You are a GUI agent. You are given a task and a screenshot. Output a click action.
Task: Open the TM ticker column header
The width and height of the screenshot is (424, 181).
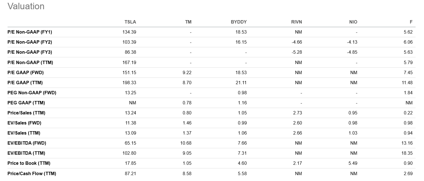click(x=188, y=22)
